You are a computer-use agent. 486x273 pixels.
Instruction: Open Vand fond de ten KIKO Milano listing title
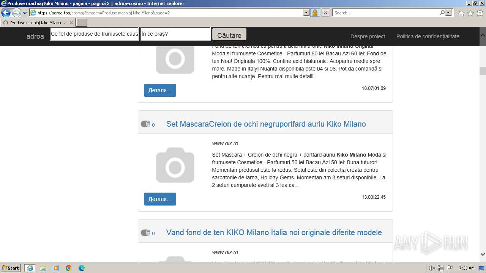click(274, 232)
